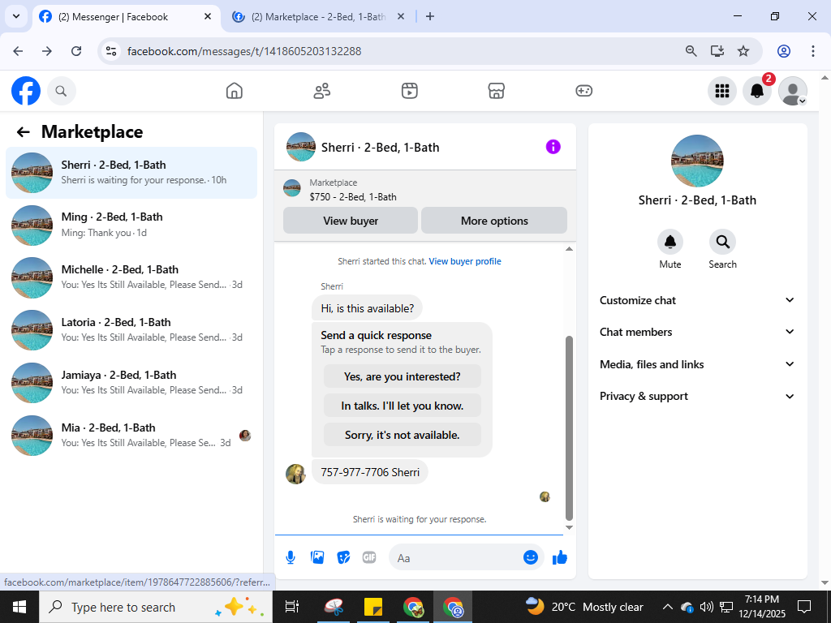Switch to the Marketplace - 2-Bed, 1-Bath tab
Image resolution: width=831 pixels, height=623 pixels.
[318, 17]
